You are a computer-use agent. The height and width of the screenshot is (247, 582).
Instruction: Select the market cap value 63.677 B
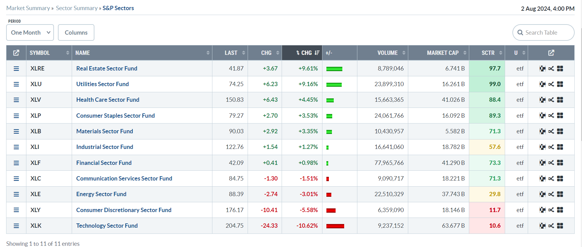[x=453, y=226]
